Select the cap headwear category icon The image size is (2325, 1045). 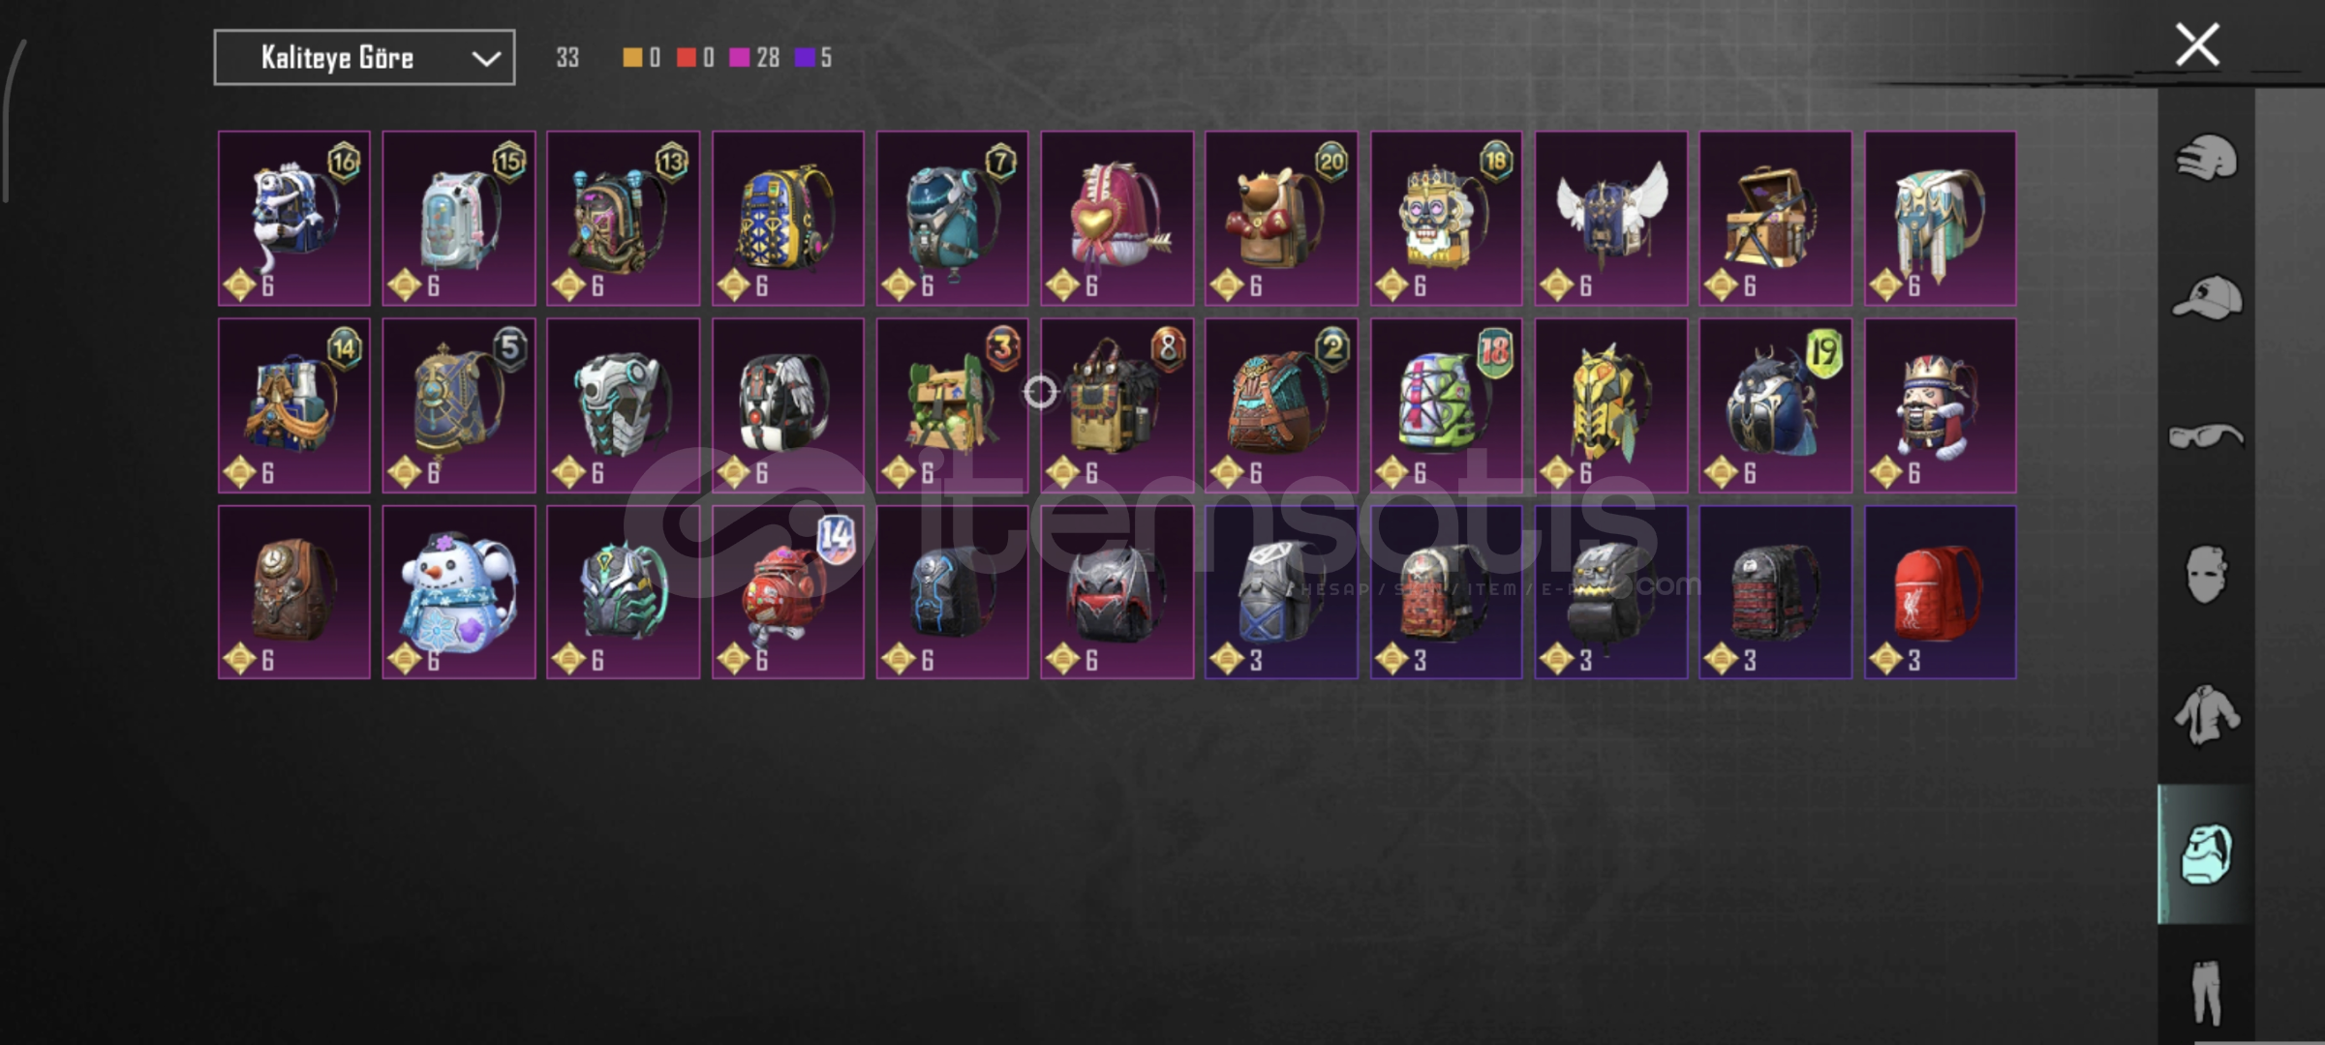tap(2206, 297)
